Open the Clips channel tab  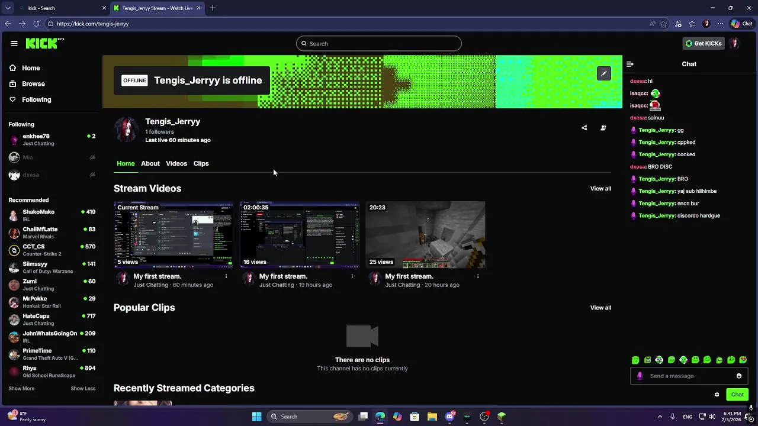coord(201,163)
